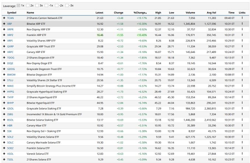Open the links menu for TCAN row

(x=242, y=18)
